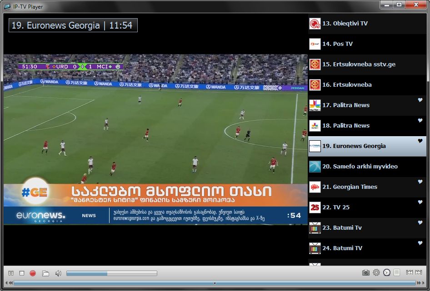Toggle favorite heart on 19. Euronews Georgia

pyautogui.click(x=420, y=141)
